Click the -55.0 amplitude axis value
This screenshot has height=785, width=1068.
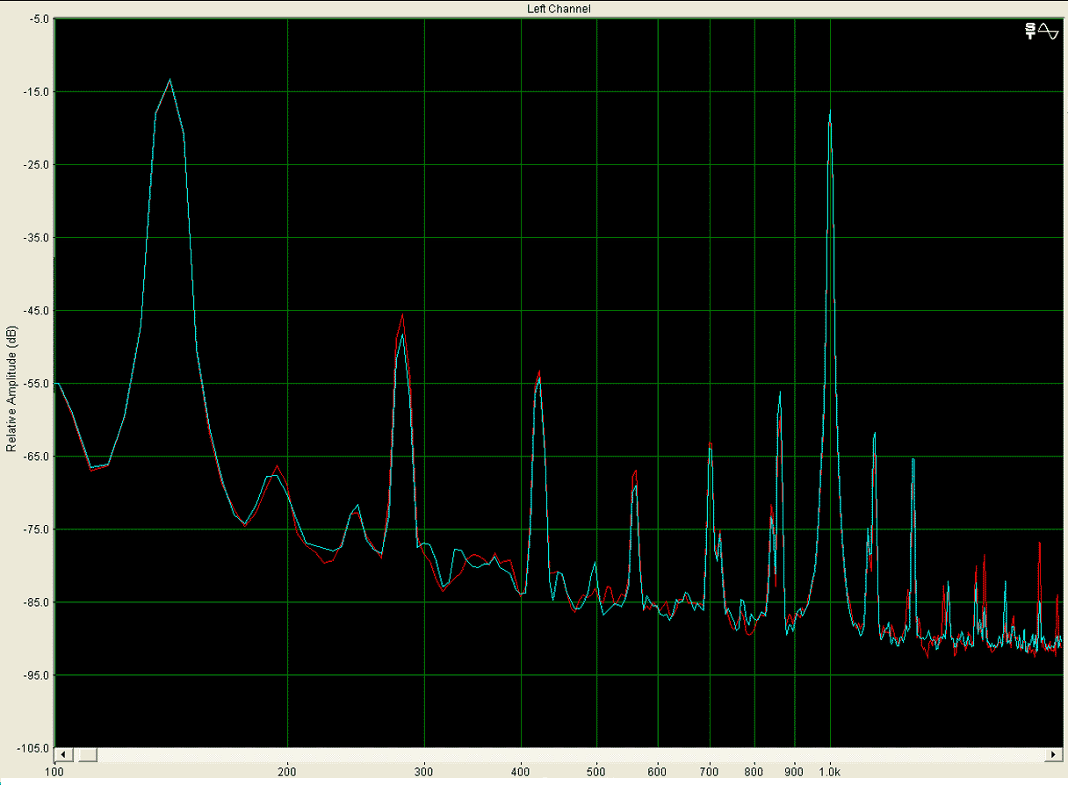pyautogui.click(x=34, y=383)
